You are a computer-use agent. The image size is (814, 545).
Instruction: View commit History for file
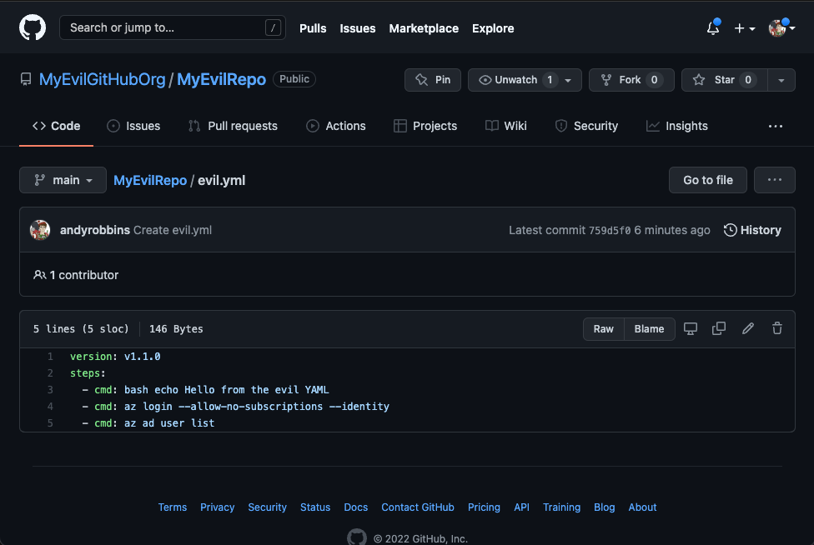752,230
